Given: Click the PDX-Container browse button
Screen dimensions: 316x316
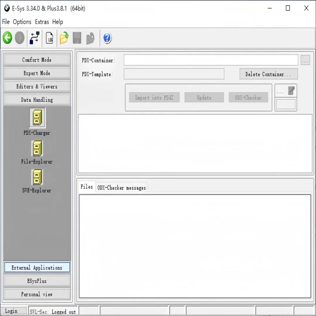Looking at the screenshot, I should [305, 60].
